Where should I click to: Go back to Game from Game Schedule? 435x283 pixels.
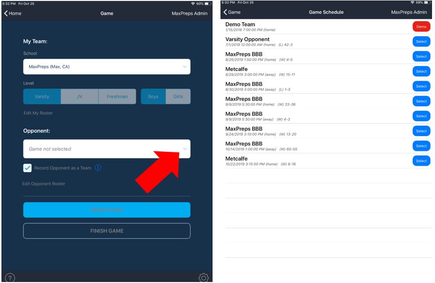(x=232, y=12)
